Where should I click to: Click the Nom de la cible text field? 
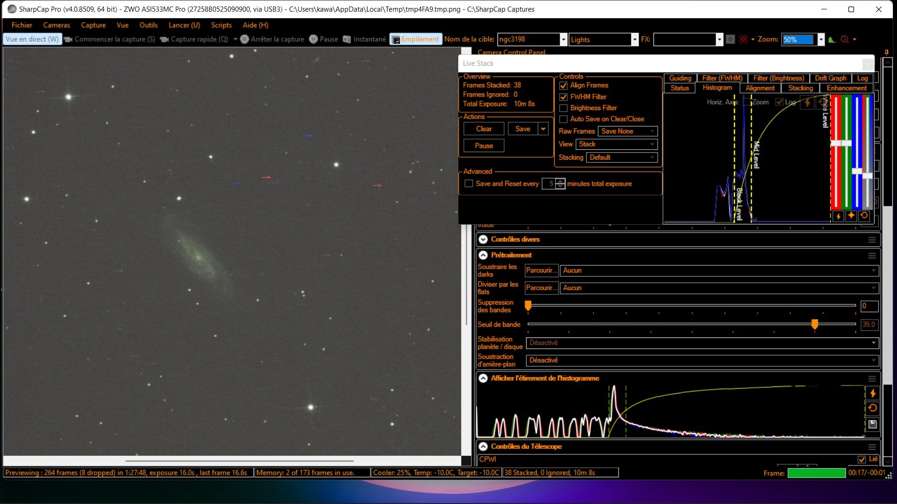click(528, 40)
